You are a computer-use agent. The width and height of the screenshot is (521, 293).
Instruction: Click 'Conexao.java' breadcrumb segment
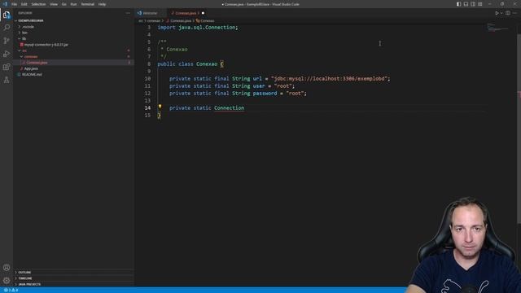pyautogui.click(x=181, y=20)
